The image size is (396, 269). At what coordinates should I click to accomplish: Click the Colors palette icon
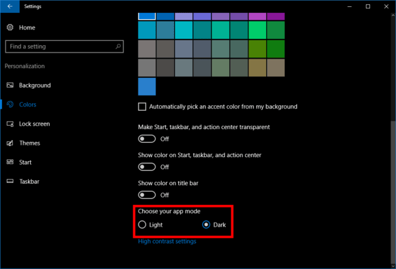click(10, 104)
